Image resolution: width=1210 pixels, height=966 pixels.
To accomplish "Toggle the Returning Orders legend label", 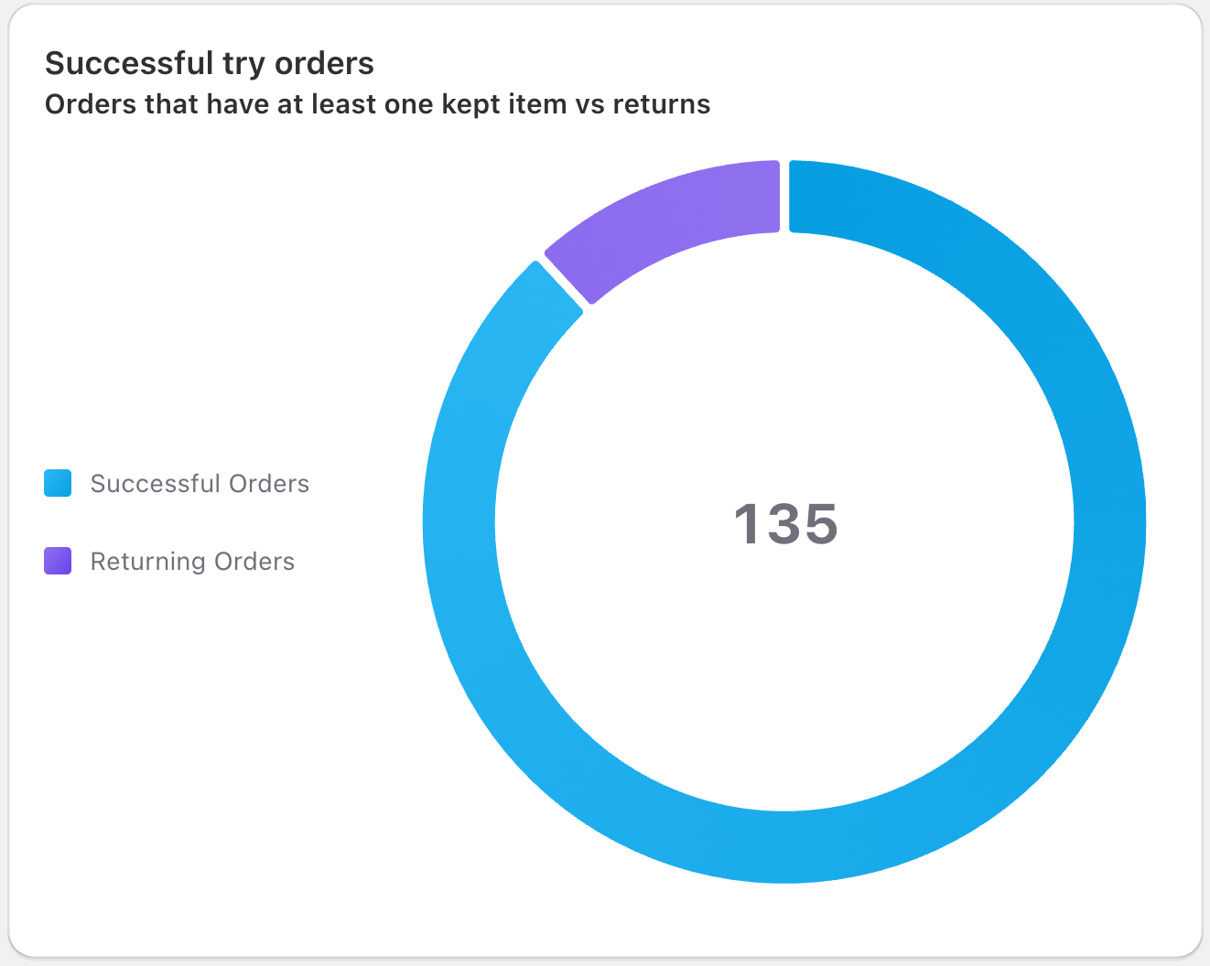I will [192, 561].
